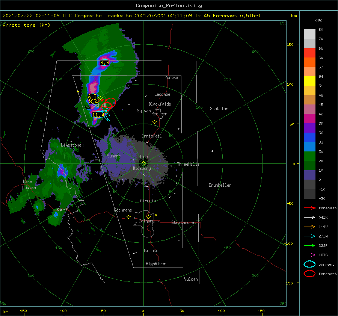Click the 'Forecast 0.5(hr)' header text
The image size is (338, 316).
pos(237,16)
